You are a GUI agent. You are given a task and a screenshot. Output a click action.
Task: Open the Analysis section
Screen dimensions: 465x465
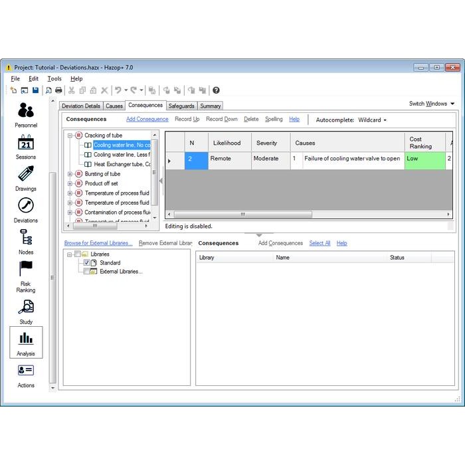(x=26, y=343)
